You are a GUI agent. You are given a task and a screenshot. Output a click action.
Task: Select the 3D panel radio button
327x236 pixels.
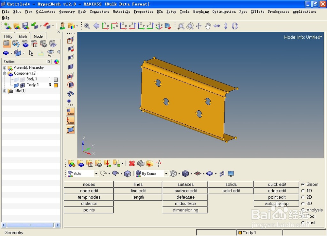tap(303, 204)
